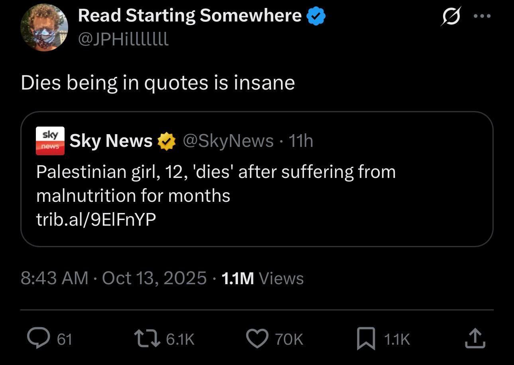Click Sky News gold verified badge
Viewport: 514px width, 365px height.
pos(167,141)
